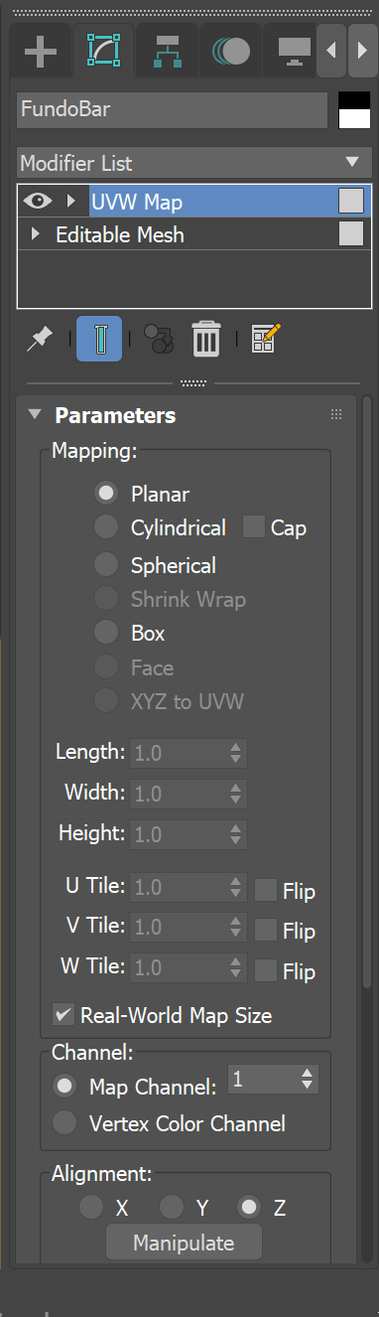Screen dimensions: 379x1317
Task: Enable the Cap checkbox
Action: pos(254,527)
